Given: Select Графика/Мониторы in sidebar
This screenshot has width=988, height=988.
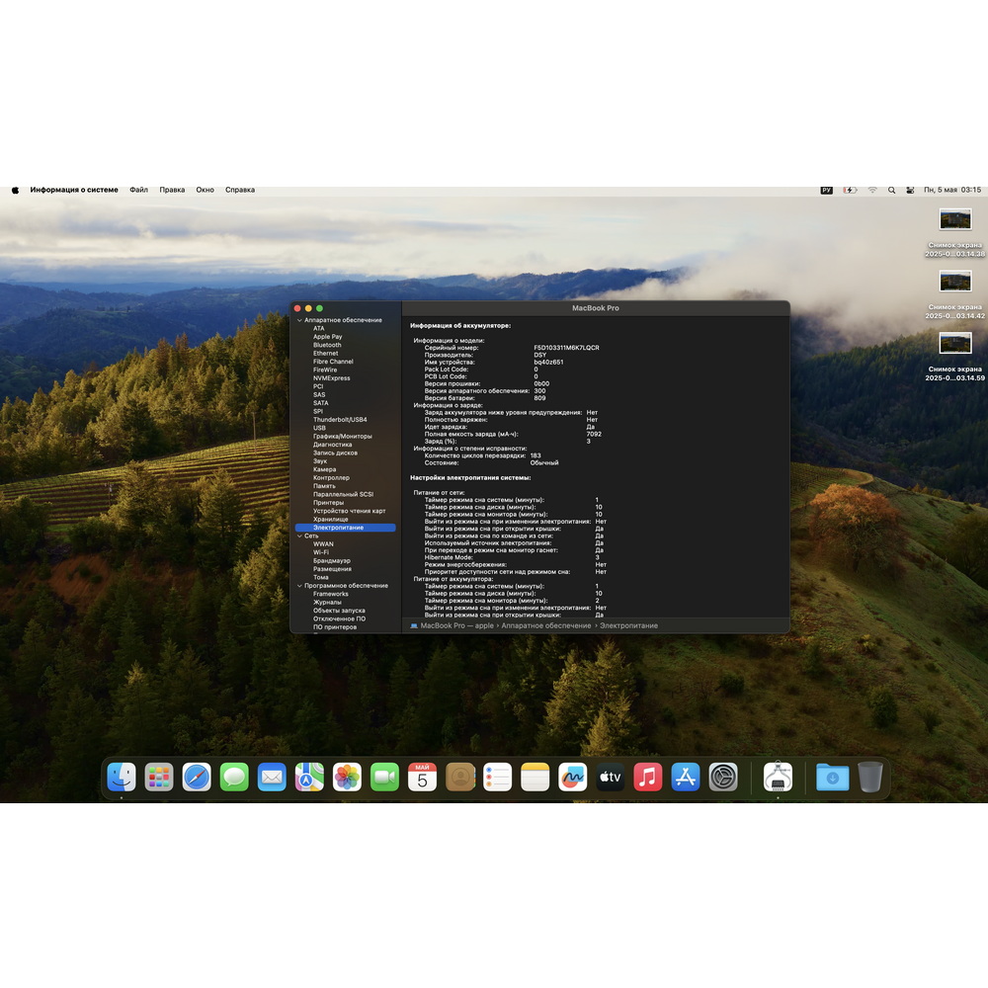Looking at the screenshot, I should tap(342, 436).
